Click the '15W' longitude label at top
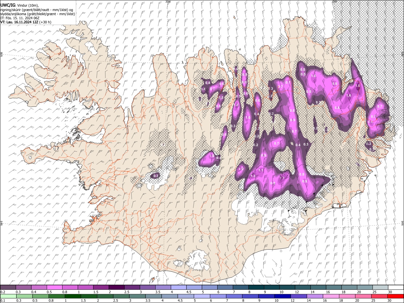Viewport: 404px width, 303px height. [334, 2]
